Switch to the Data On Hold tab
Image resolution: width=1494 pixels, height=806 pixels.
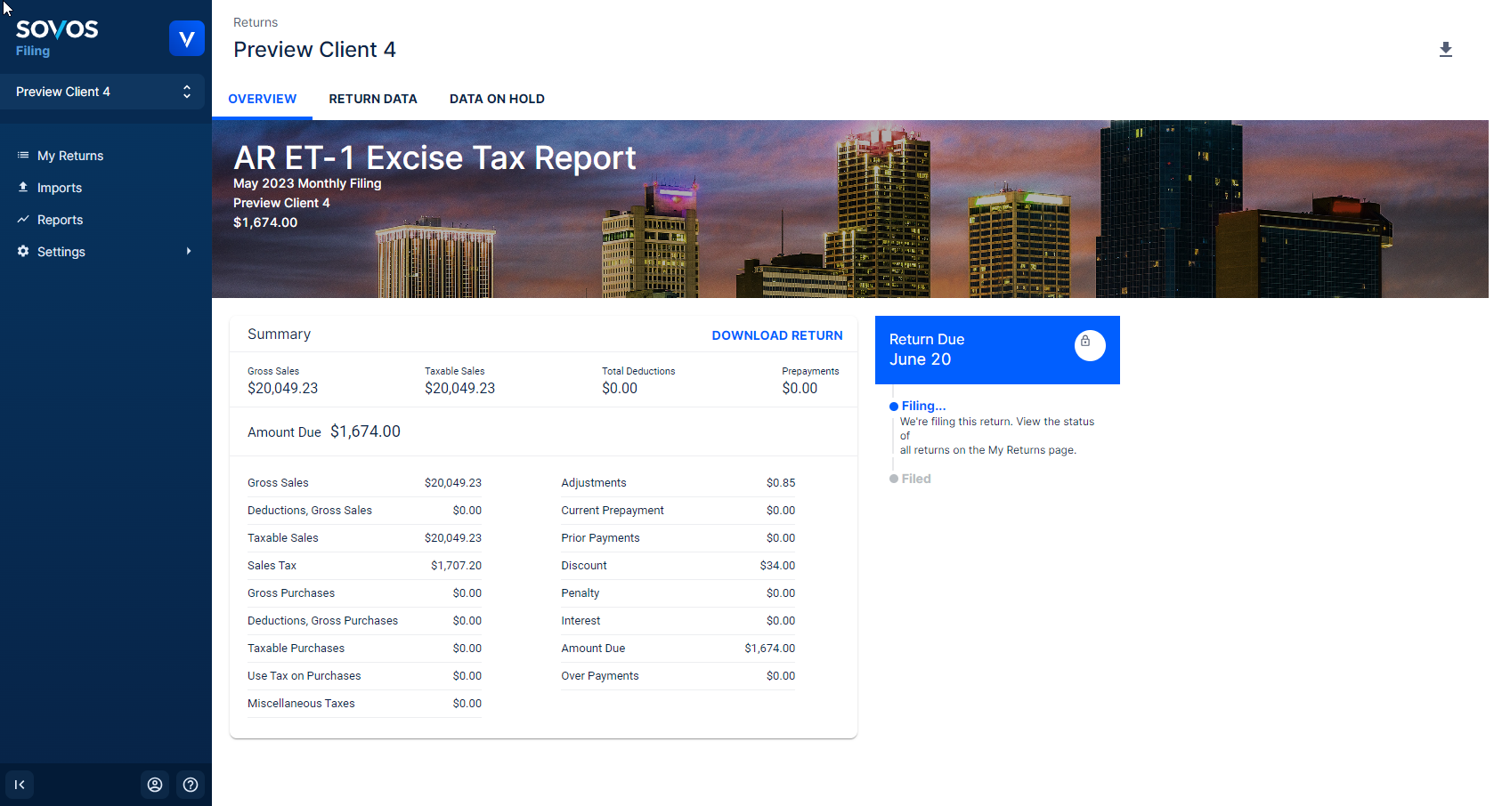[x=497, y=99]
